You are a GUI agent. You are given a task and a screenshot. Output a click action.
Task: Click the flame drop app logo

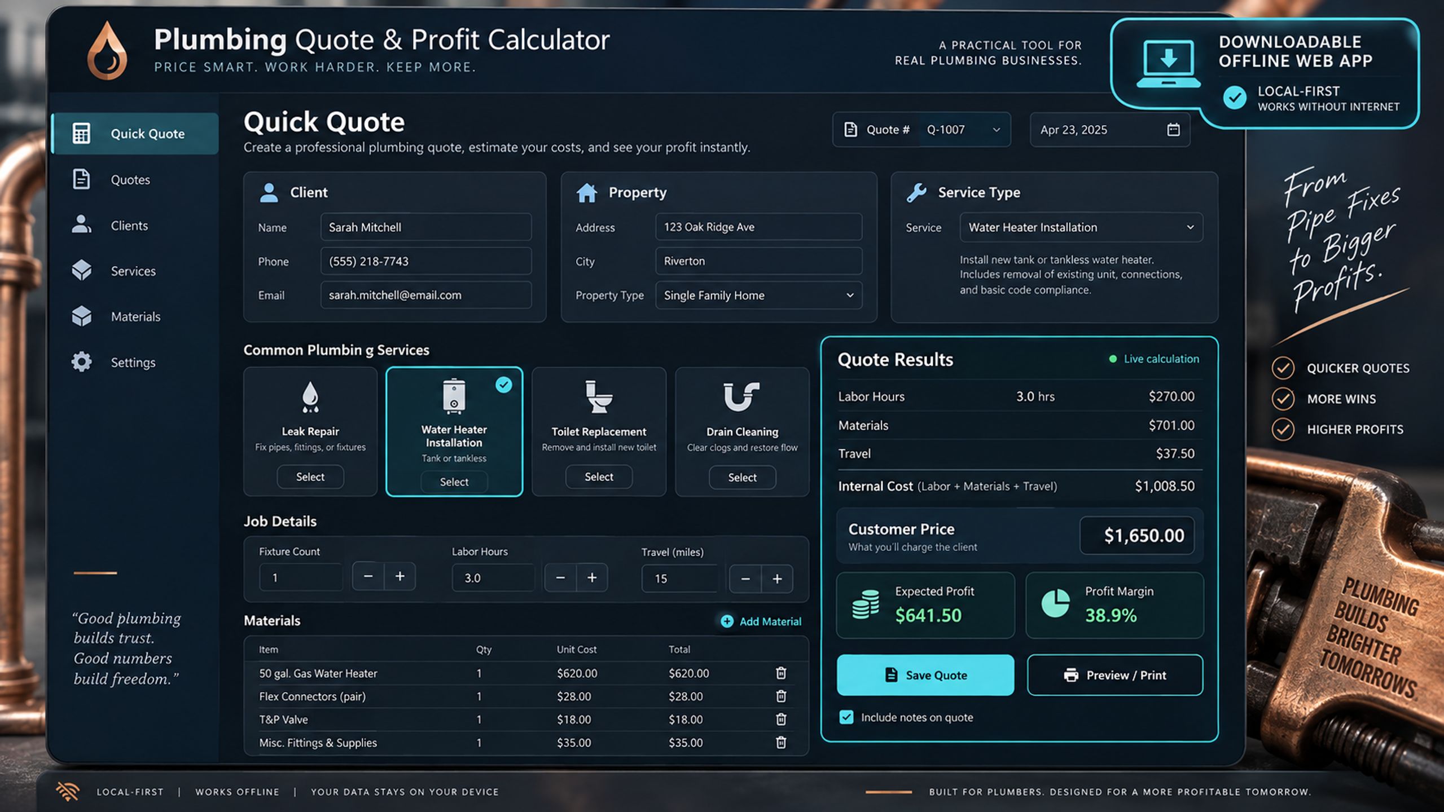pyautogui.click(x=107, y=51)
